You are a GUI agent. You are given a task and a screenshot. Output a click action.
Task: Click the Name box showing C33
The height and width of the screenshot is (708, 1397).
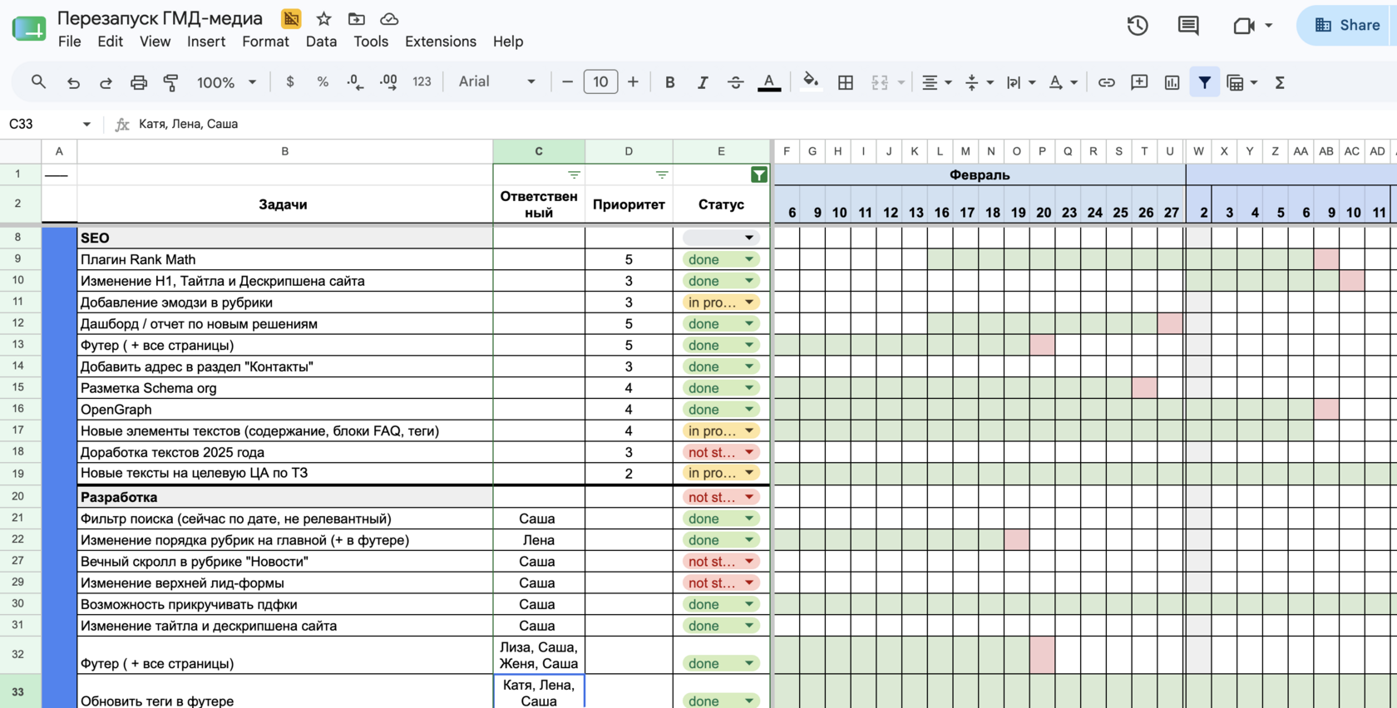[40, 125]
